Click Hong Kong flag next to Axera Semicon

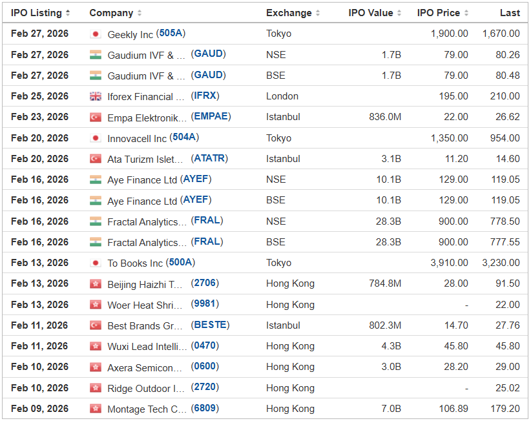pyautogui.click(x=96, y=367)
